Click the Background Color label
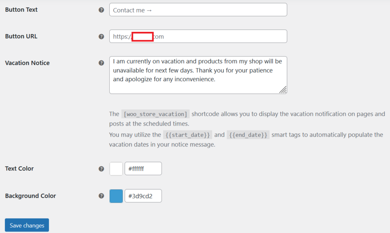This screenshot has width=390, height=233. (x=30, y=196)
